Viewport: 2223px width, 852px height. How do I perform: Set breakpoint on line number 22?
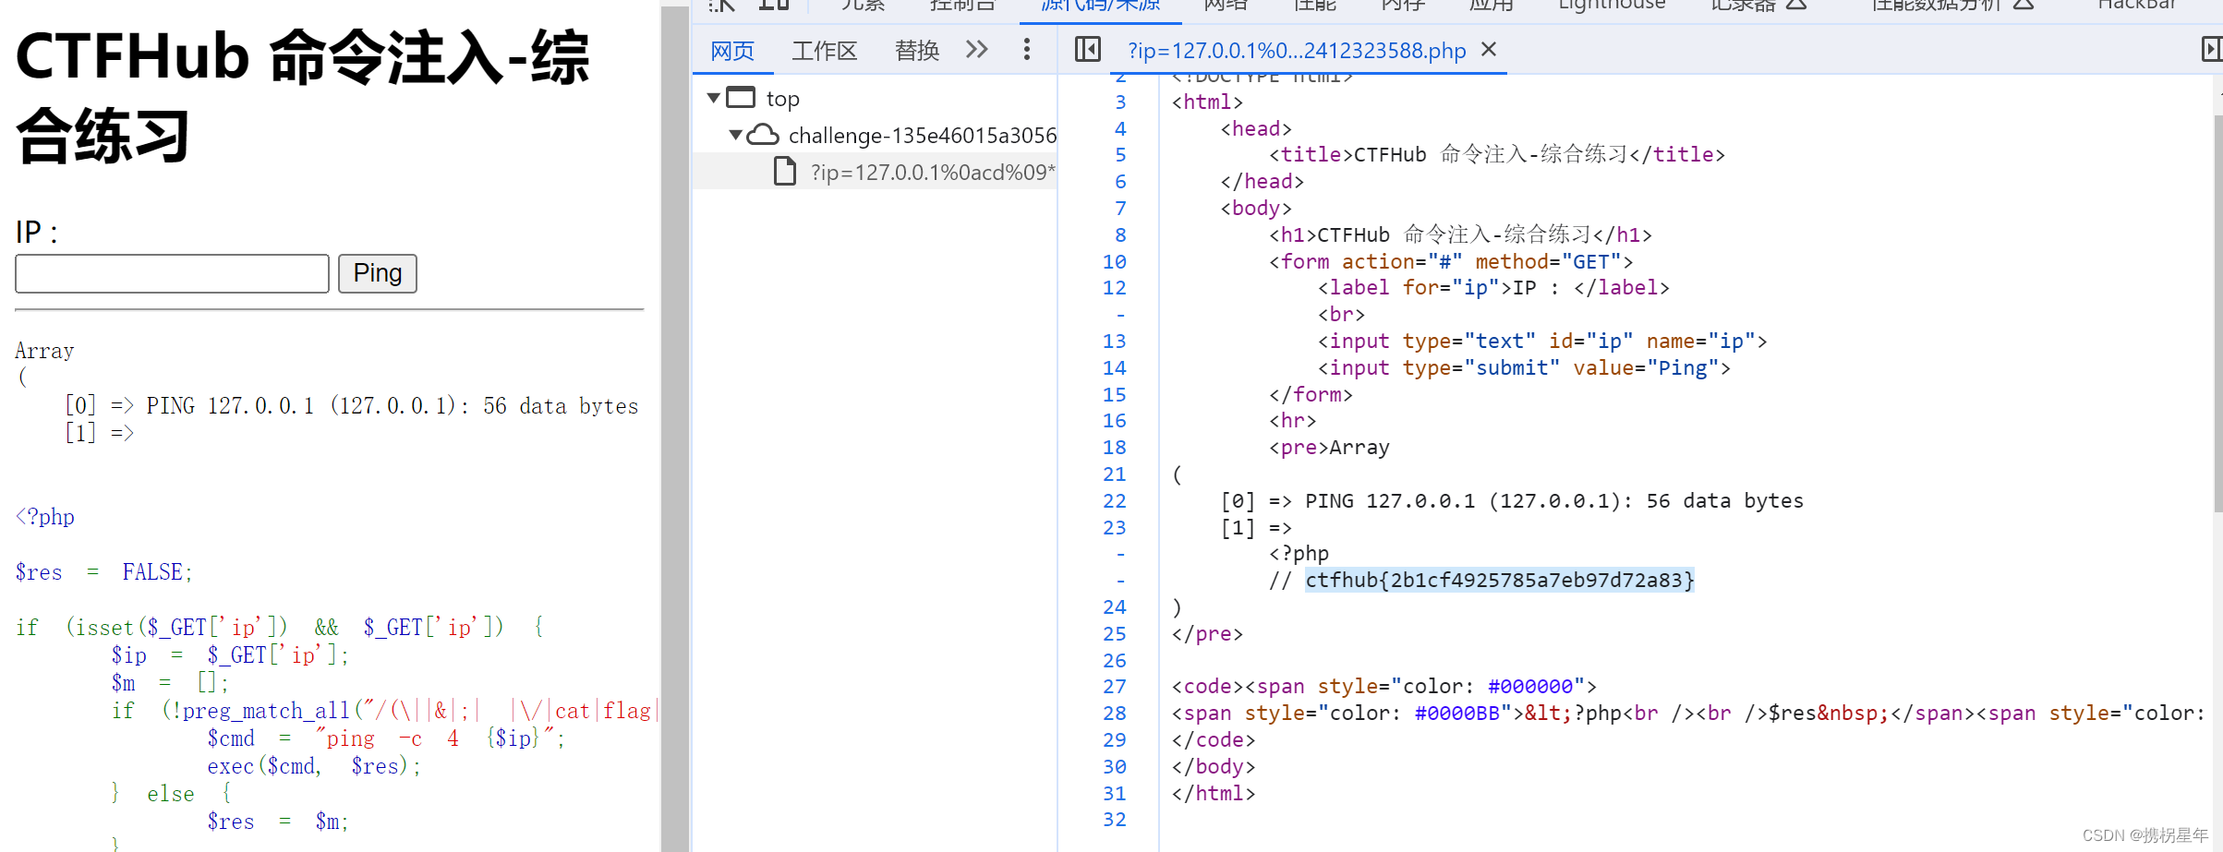pyautogui.click(x=1114, y=500)
